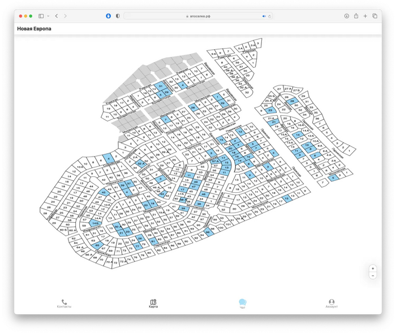Select the blue plot 14 Б
Viewport: 396px width, 333px height.
(x=95, y=223)
